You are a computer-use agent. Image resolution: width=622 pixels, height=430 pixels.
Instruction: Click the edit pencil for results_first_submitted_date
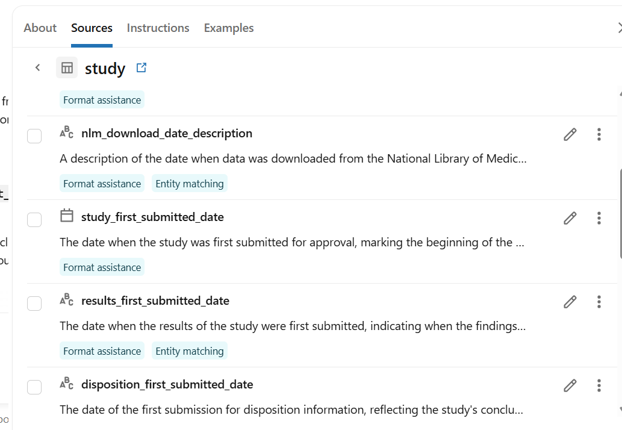click(570, 302)
